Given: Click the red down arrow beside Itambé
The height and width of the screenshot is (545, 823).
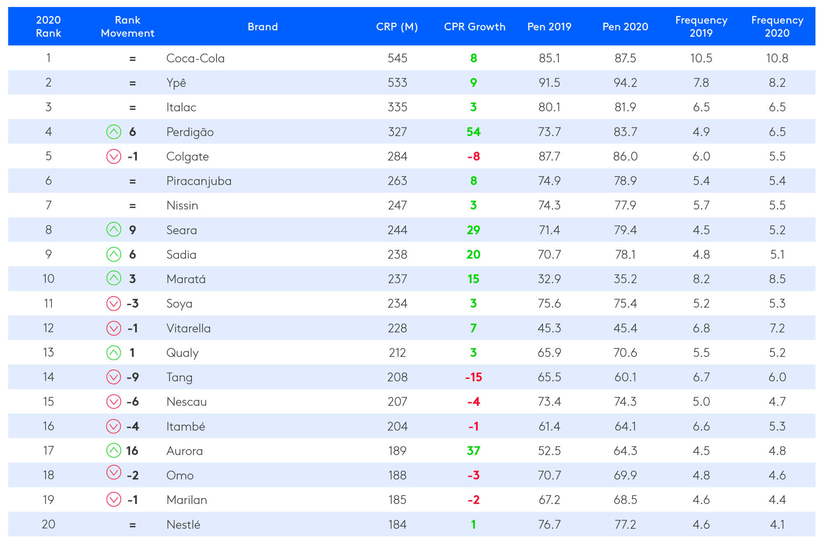Looking at the screenshot, I should pos(114,426).
